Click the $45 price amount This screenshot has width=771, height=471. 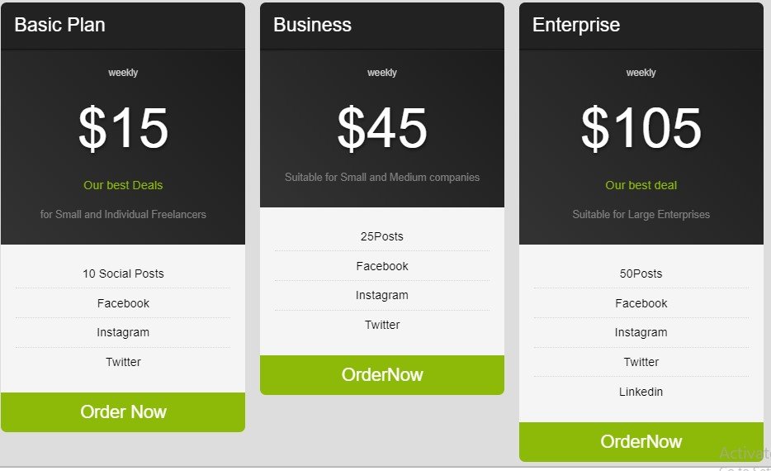382,129
